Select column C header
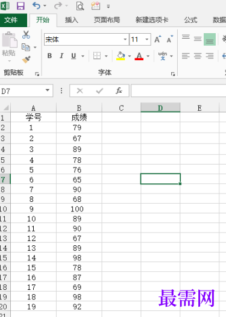Screen dimensions: 226x317 [x=121, y=108]
